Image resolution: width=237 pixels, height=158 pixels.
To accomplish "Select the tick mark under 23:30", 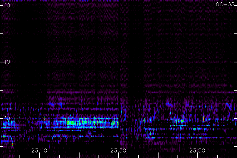I will coord(118,155).
